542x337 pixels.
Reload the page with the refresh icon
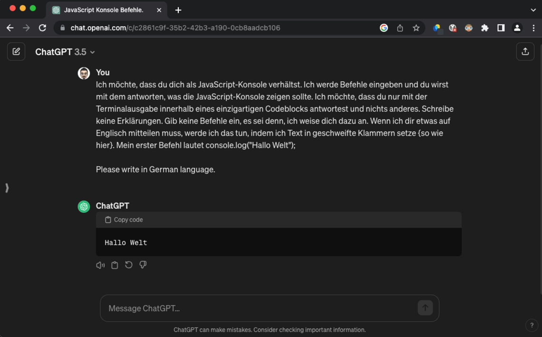[x=42, y=28]
